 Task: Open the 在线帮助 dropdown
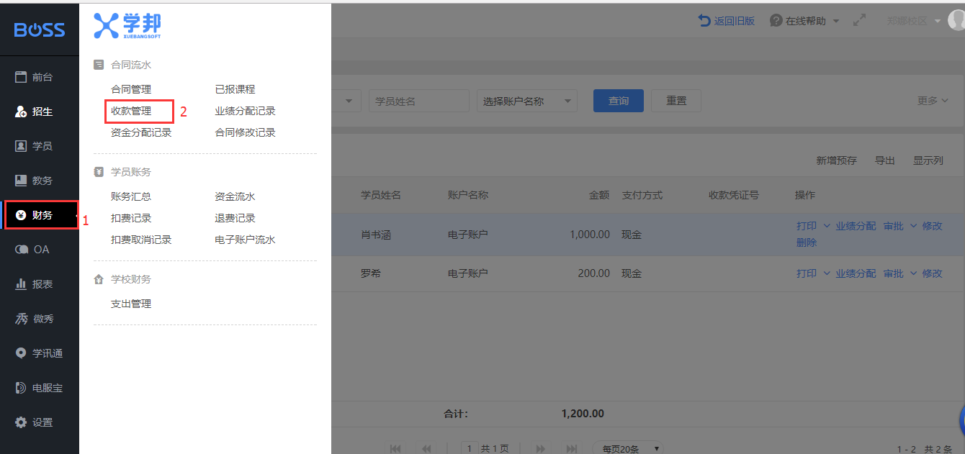804,21
